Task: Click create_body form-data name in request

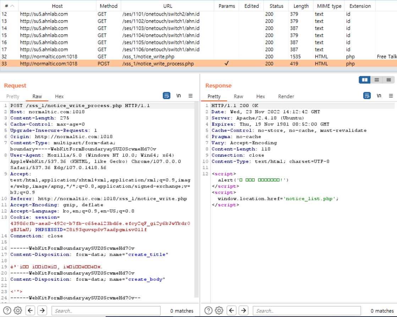Action: click(x=145, y=279)
